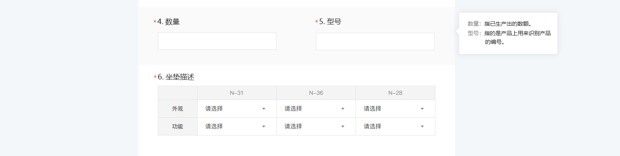Open the 请选择 dropdown for N-36 外观

pos(316,109)
